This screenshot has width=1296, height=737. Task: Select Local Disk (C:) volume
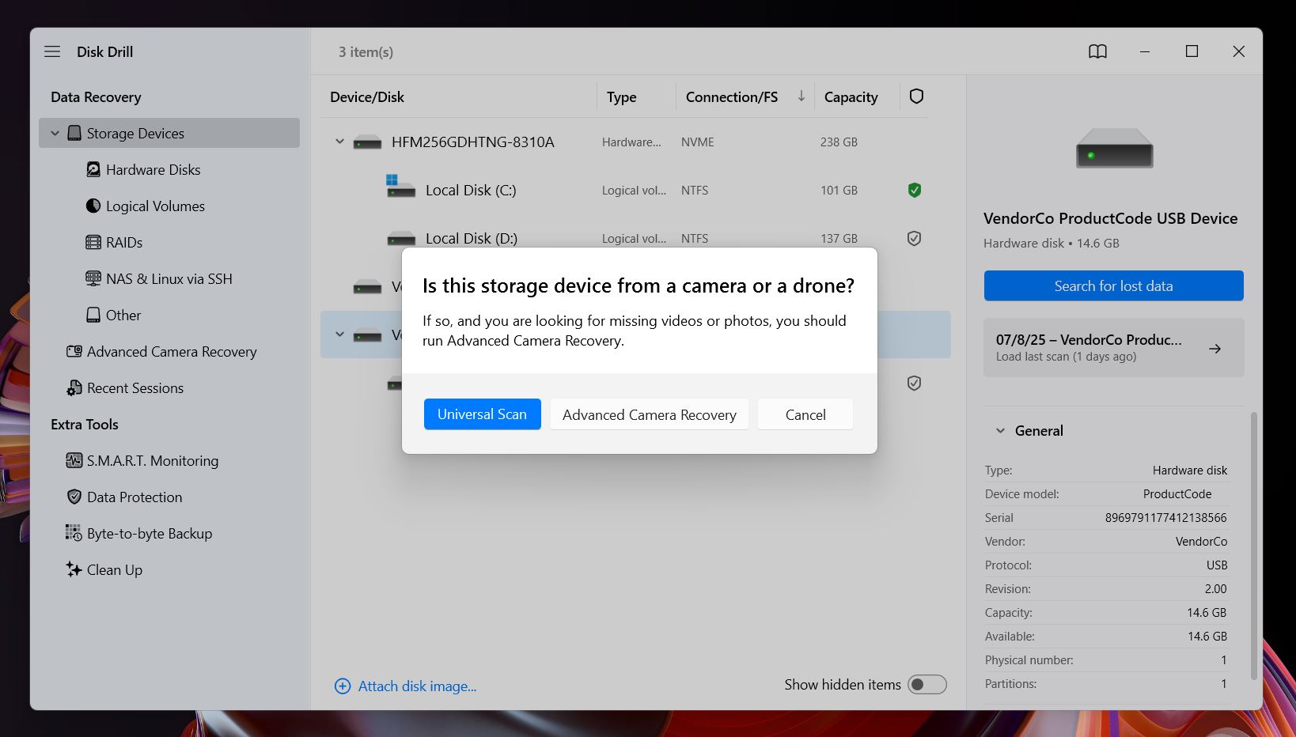tap(471, 190)
